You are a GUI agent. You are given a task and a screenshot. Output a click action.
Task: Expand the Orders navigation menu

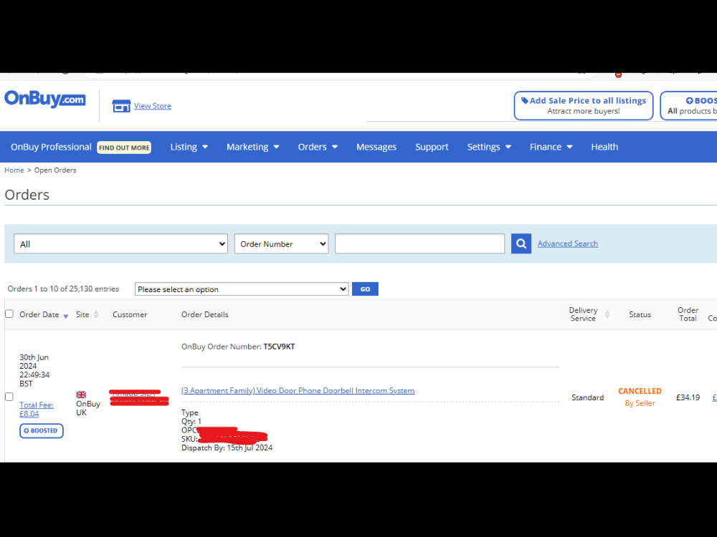pos(318,147)
